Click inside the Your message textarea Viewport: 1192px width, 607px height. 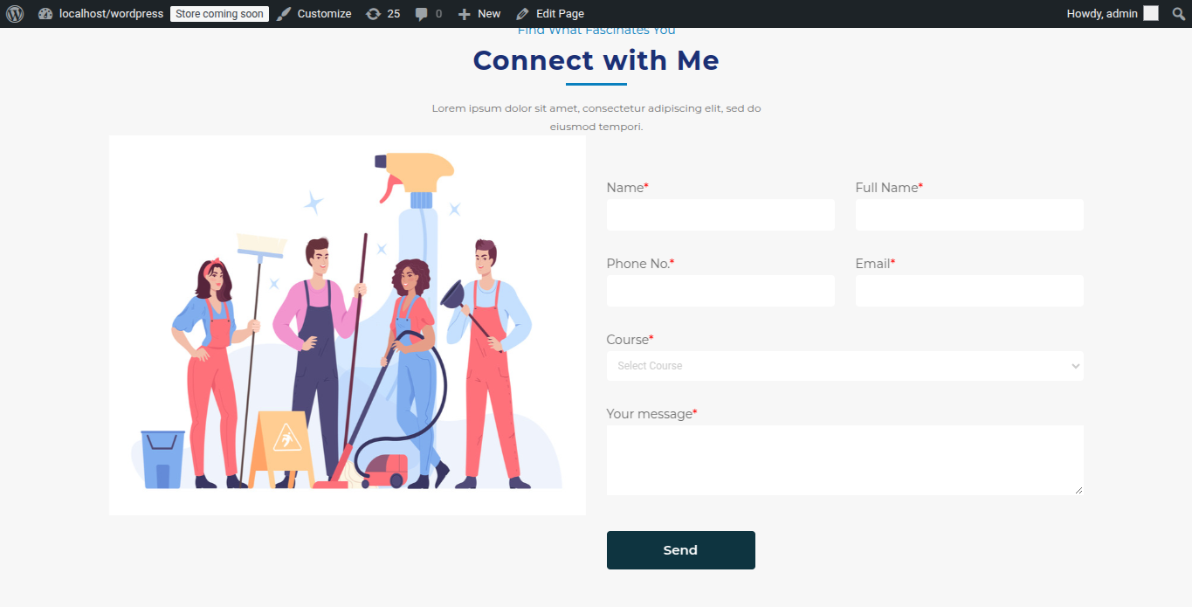(844, 460)
